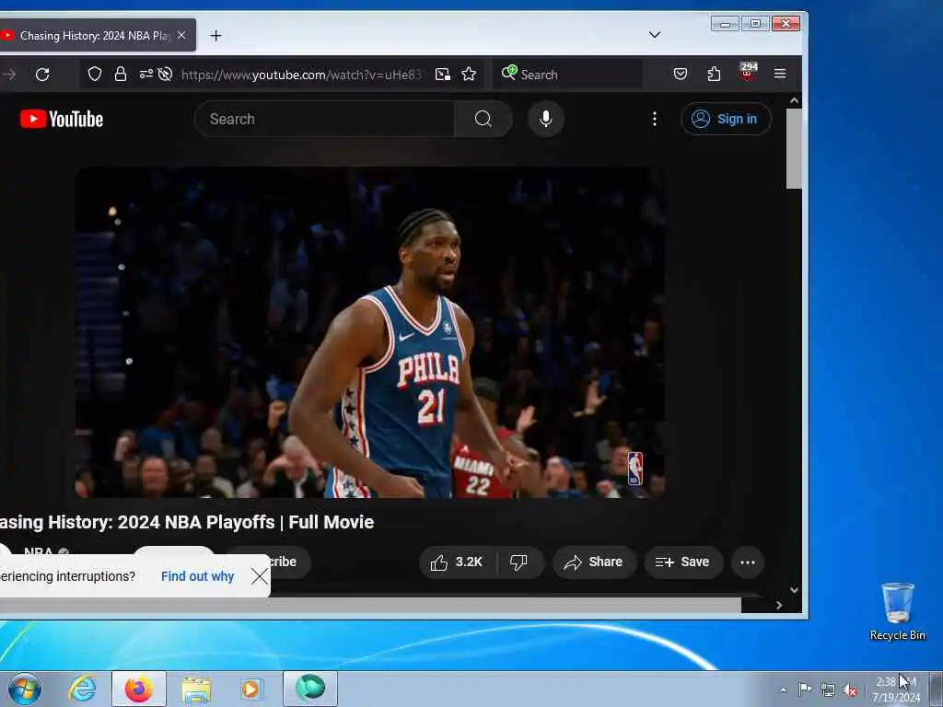943x707 pixels.
Task: Click the Sign in button
Action: point(726,119)
